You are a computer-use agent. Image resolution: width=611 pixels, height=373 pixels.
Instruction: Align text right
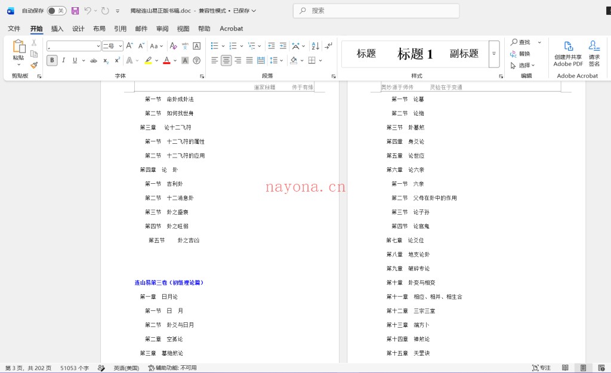(237, 60)
